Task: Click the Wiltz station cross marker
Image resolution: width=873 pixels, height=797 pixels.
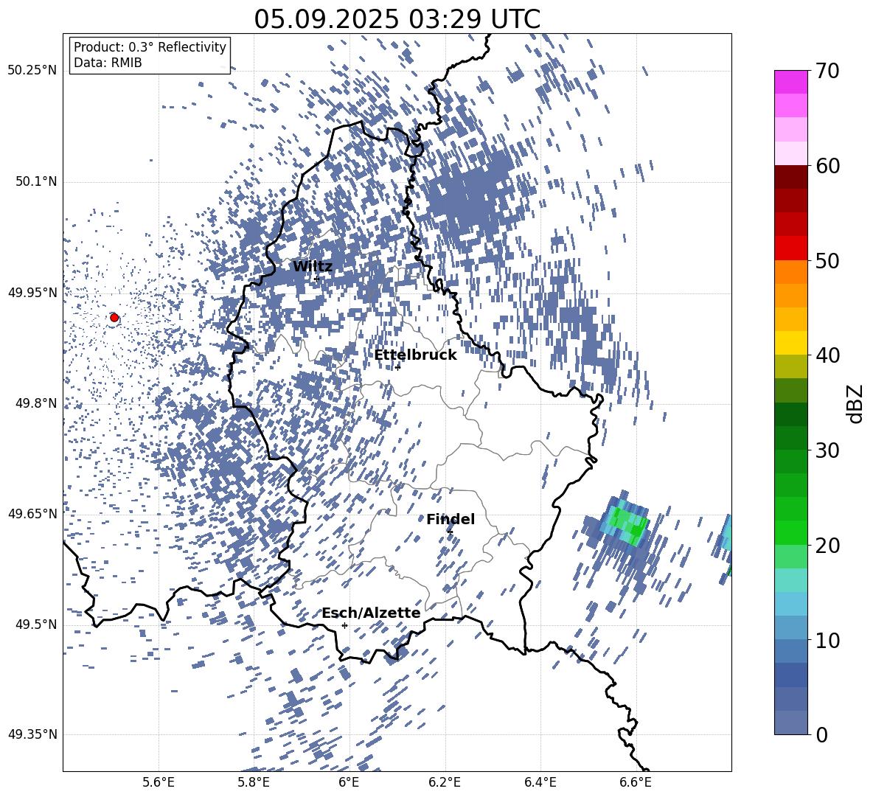Action: [x=317, y=279]
